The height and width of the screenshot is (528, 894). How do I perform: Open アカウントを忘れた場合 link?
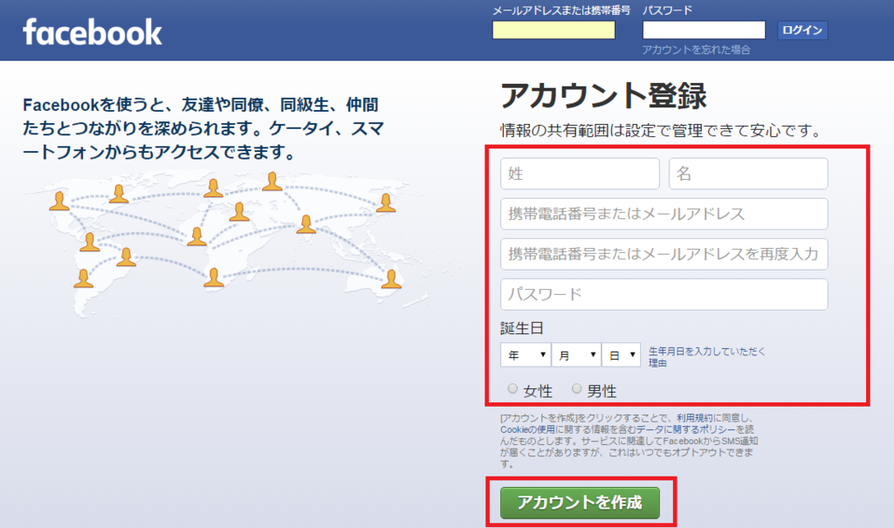pyautogui.click(x=696, y=50)
